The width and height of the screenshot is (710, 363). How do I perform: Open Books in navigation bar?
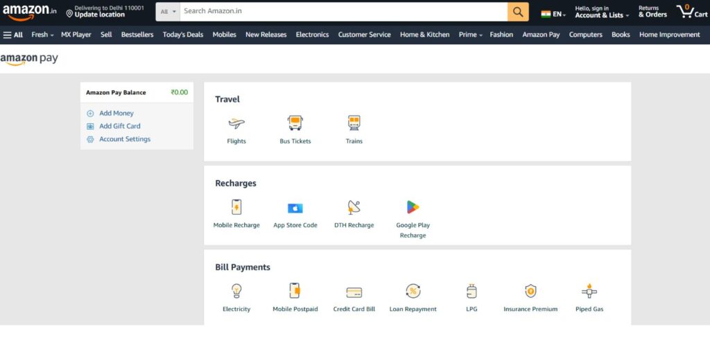click(x=621, y=35)
